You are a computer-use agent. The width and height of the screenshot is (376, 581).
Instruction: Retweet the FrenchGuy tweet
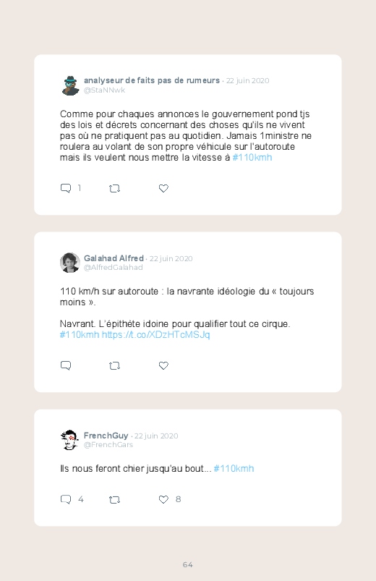[x=114, y=500]
